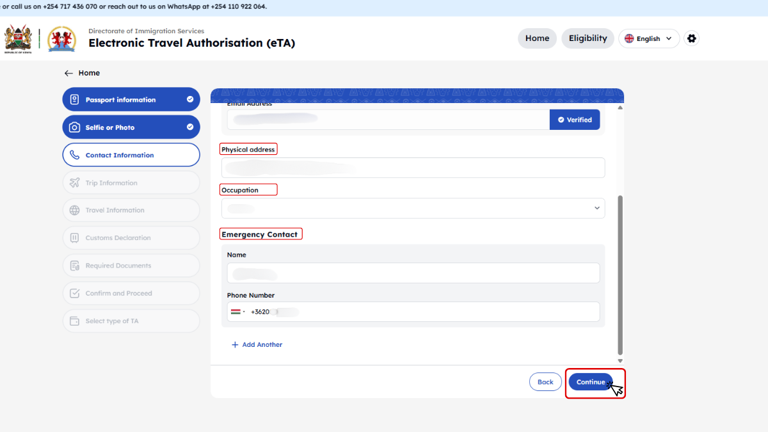Viewport: 768px width, 432px height.
Task: Click the phone icon on Contact Information
Action: click(74, 156)
